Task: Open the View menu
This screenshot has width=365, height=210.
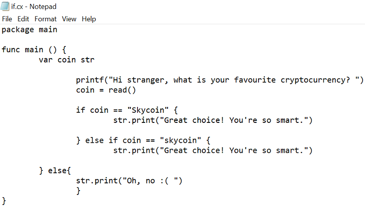Action: (69, 19)
